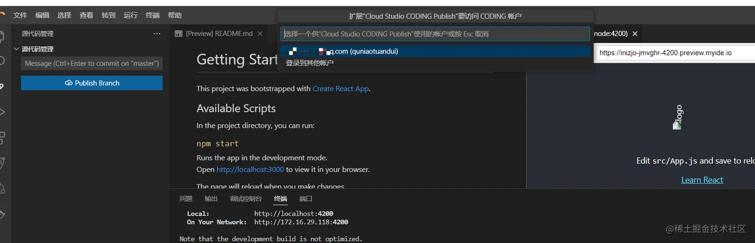Click the 源代码管理 panel title
Image resolution: width=755 pixels, height=243 pixels.
(x=37, y=34)
